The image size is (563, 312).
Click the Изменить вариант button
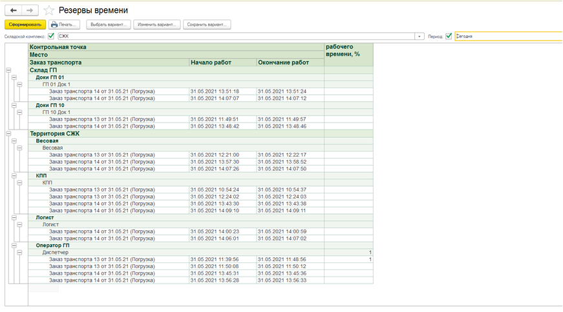[x=156, y=24]
